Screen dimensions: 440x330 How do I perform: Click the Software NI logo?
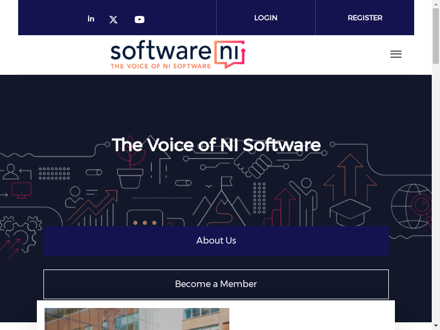pos(177,54)
